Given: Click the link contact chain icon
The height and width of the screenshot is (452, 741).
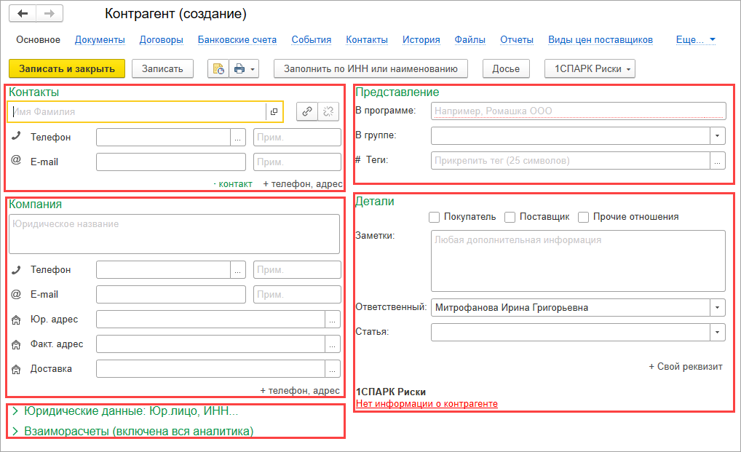Looking at the screenshot, I should [x=307, y=111].
